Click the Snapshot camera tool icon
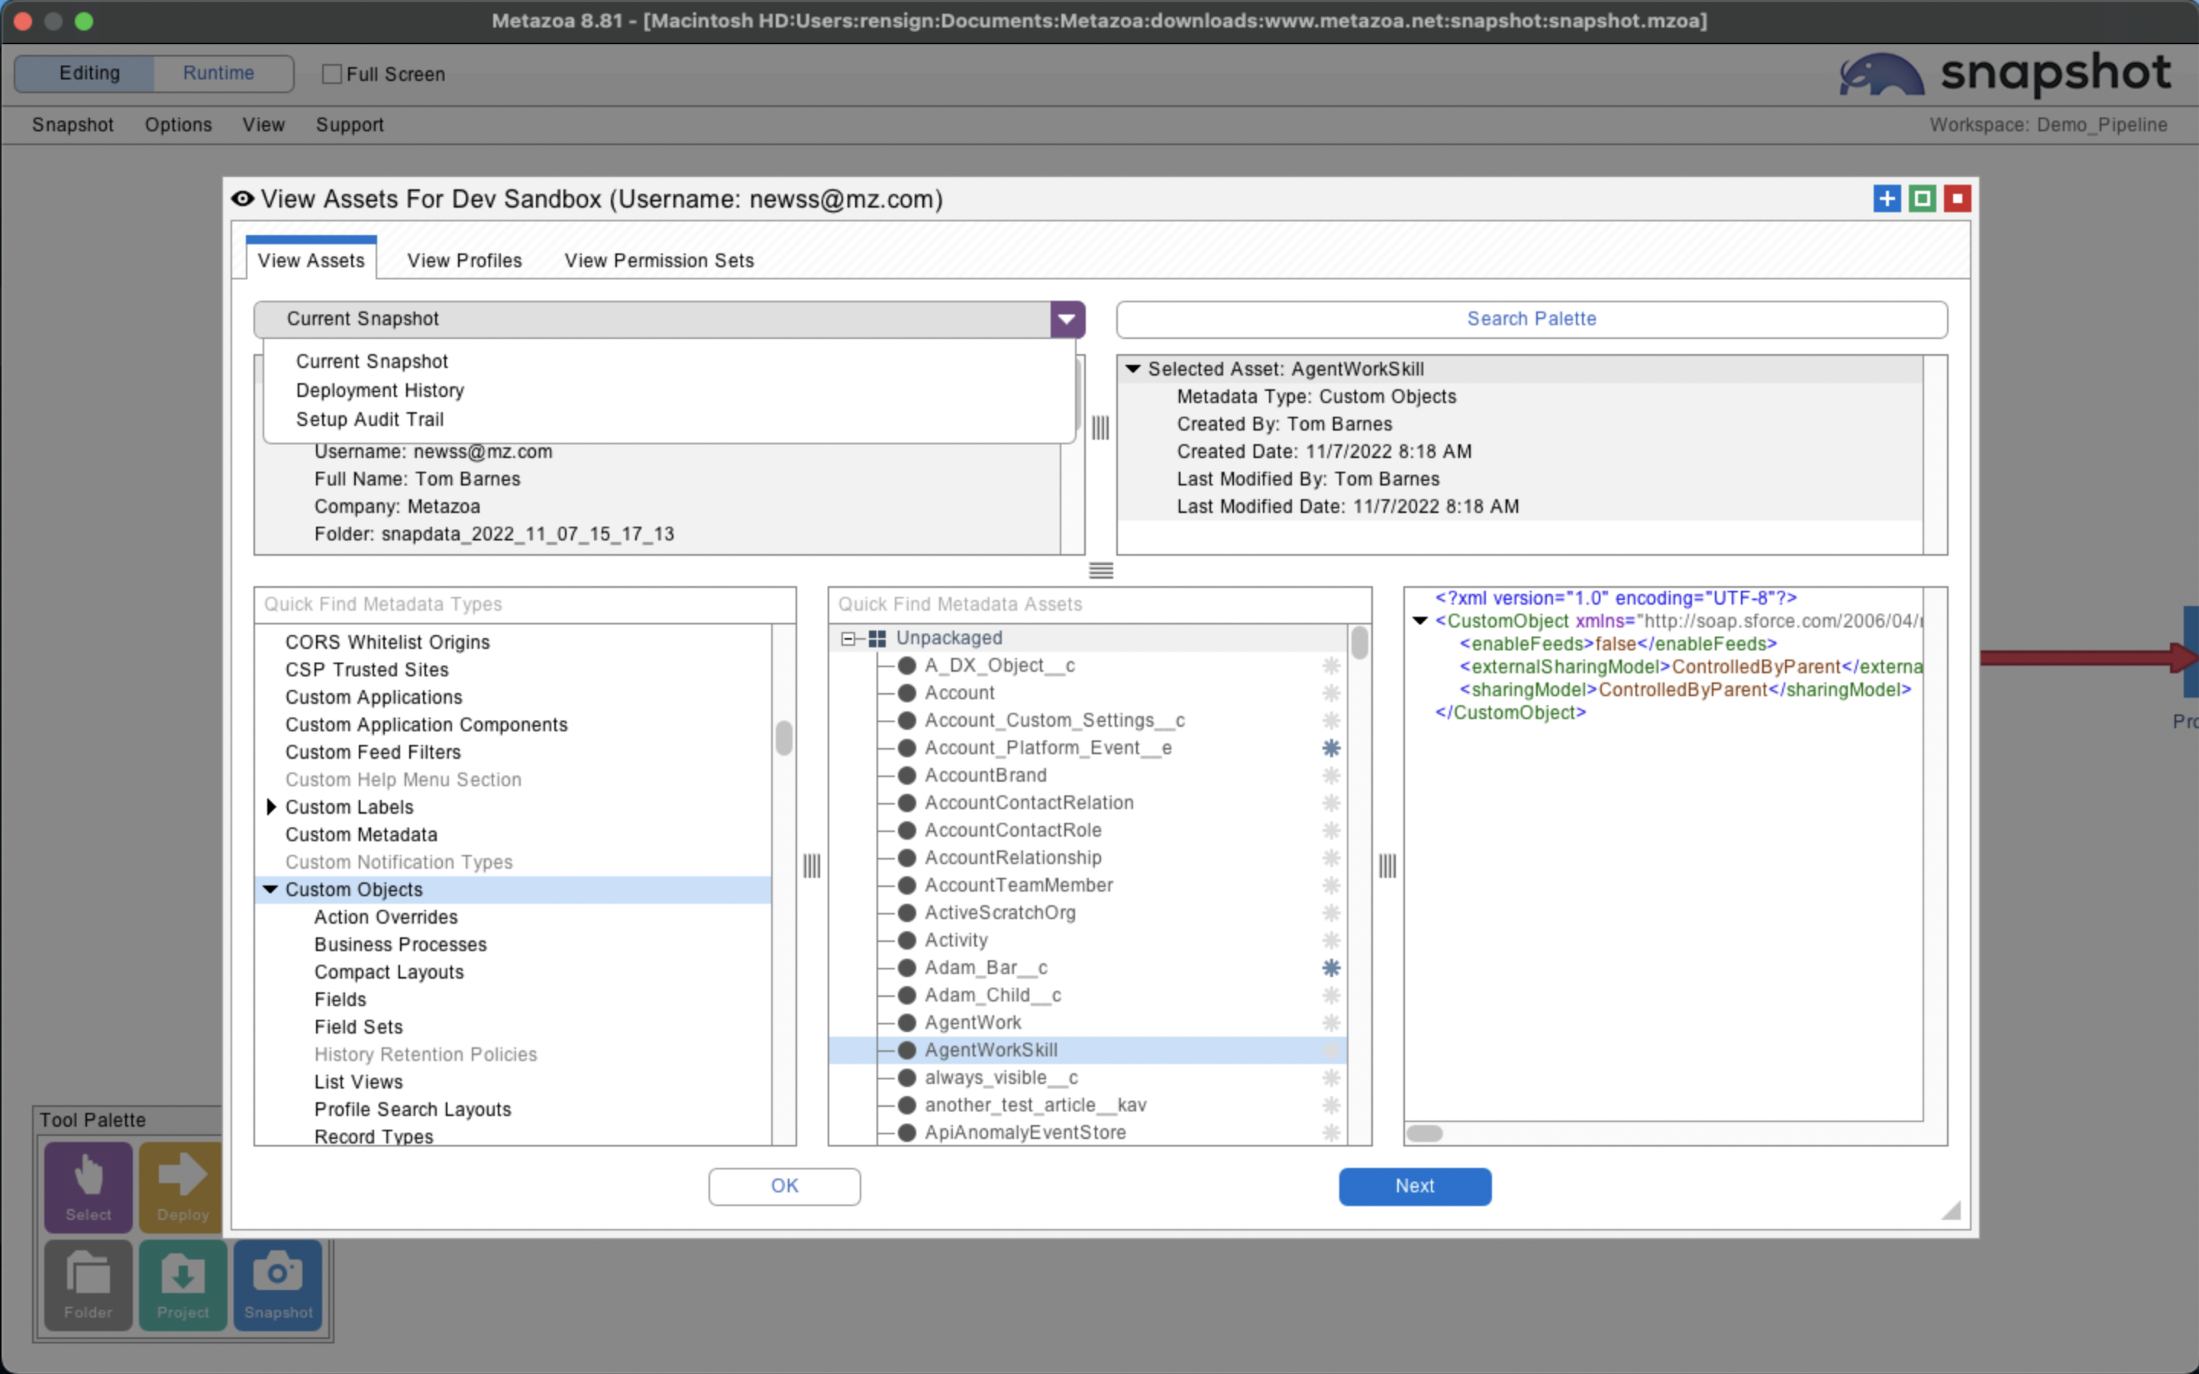The image size is (2199, 1374). [278, 1285]
